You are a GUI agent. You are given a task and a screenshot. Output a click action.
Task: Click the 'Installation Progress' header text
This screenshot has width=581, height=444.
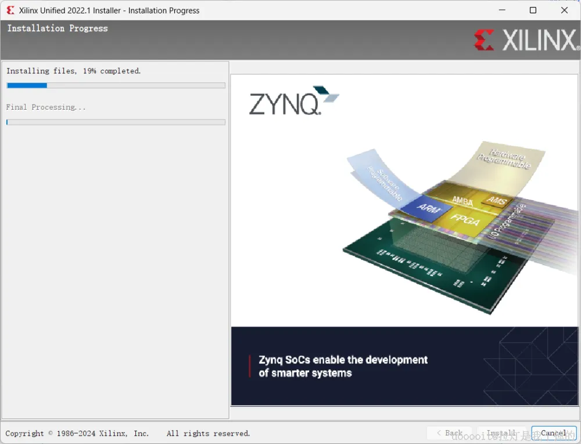[58, 28]
